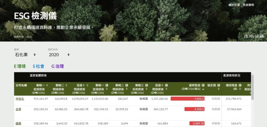Click the value 57,963,464
267x127 pixels.
[234, 109]
